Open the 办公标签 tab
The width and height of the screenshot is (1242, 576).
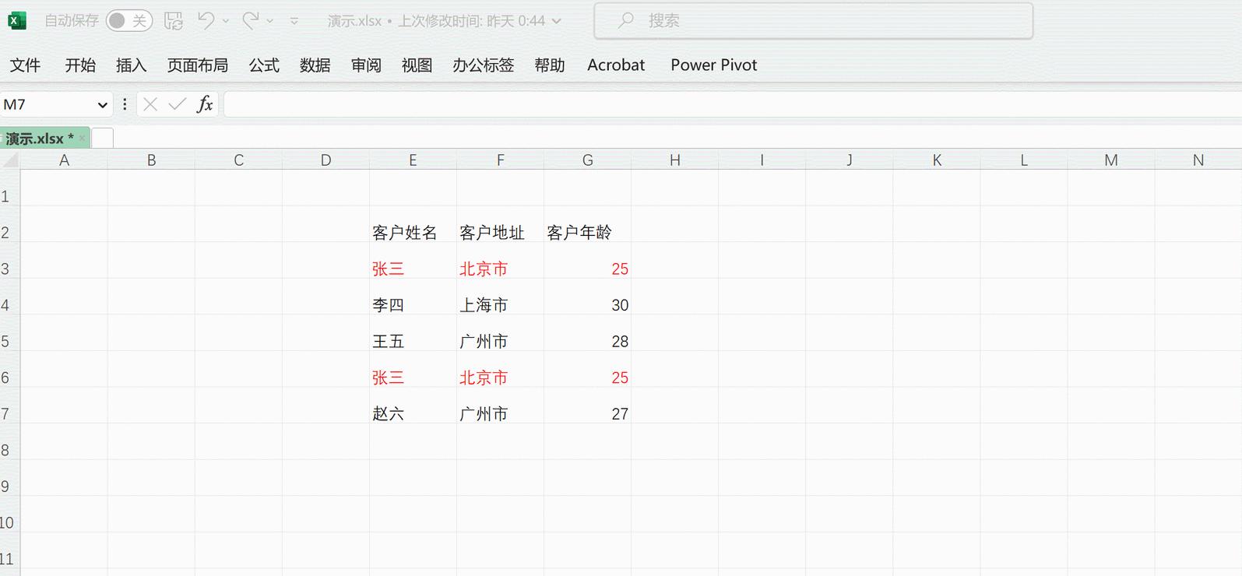[x=484, y=65]
